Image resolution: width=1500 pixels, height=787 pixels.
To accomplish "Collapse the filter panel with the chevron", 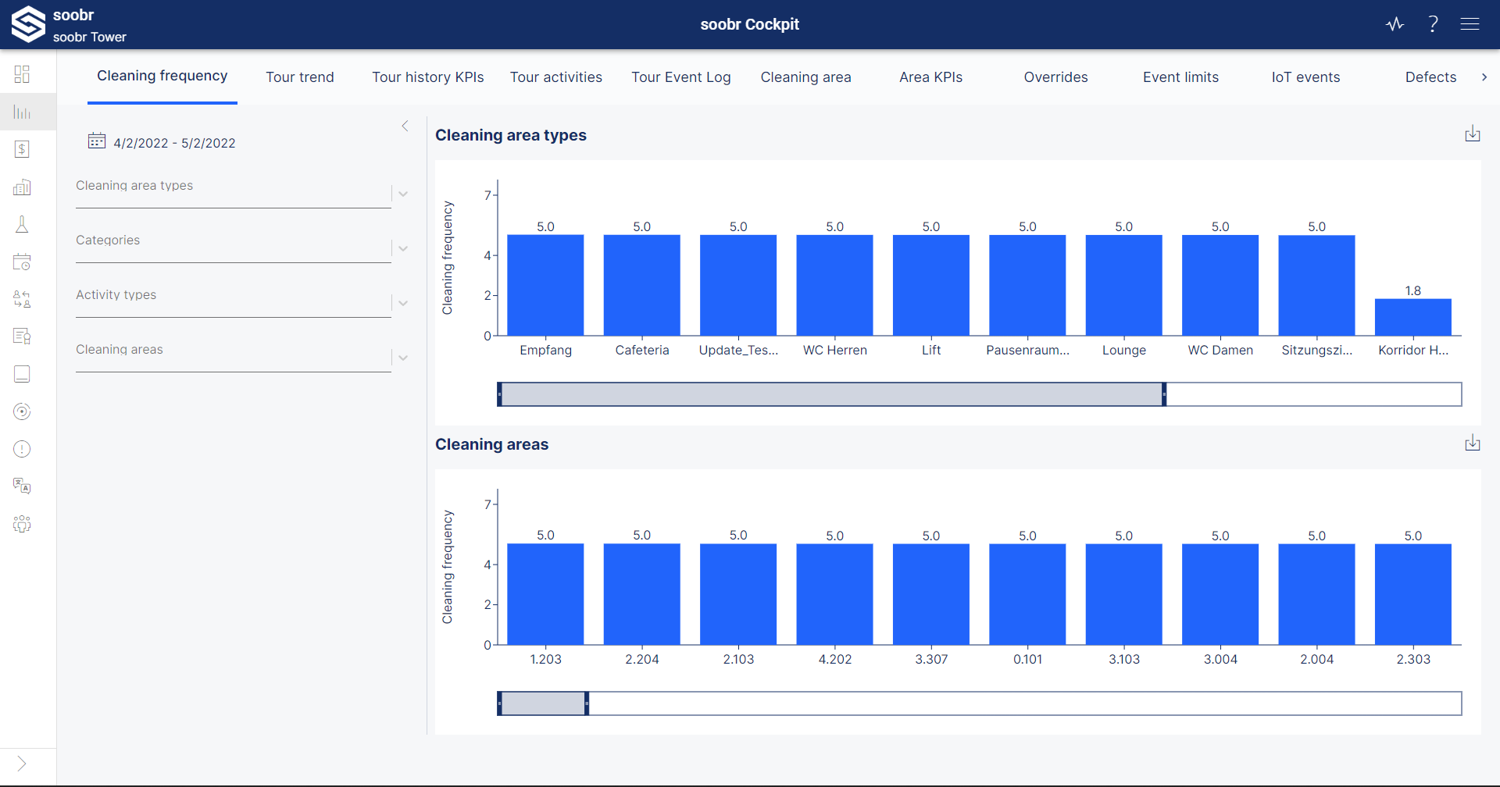I will click(405, 126).
